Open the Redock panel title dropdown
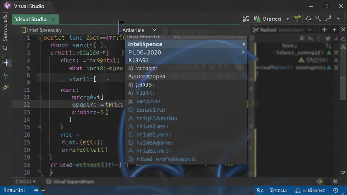The image size is (347, 195). point(310,30)
